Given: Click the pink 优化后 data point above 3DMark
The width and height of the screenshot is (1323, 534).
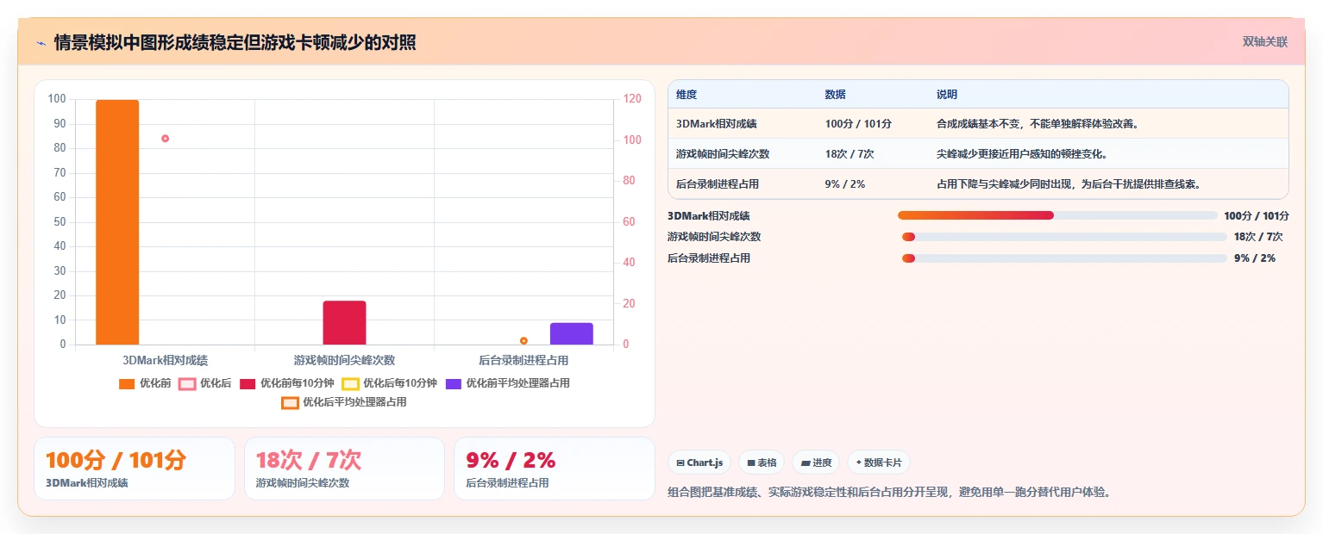Looking at the screenshot, I should (165, 138).
